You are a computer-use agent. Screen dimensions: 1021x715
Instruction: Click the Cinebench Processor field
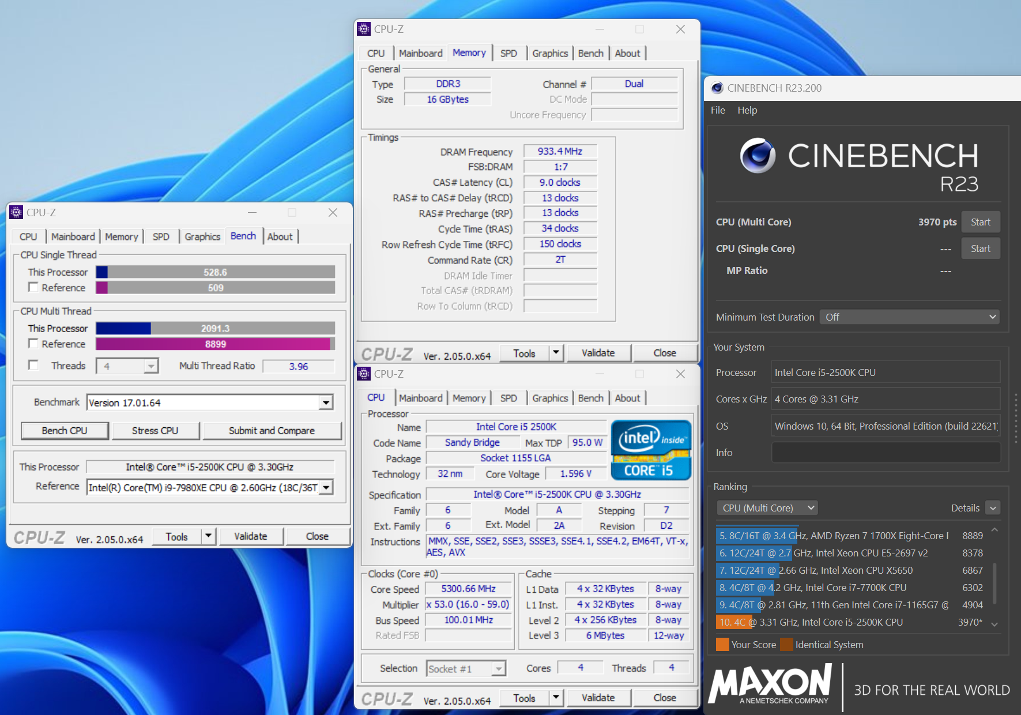tap(886, 372)
